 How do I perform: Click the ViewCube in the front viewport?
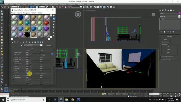[x=153, y=14]
